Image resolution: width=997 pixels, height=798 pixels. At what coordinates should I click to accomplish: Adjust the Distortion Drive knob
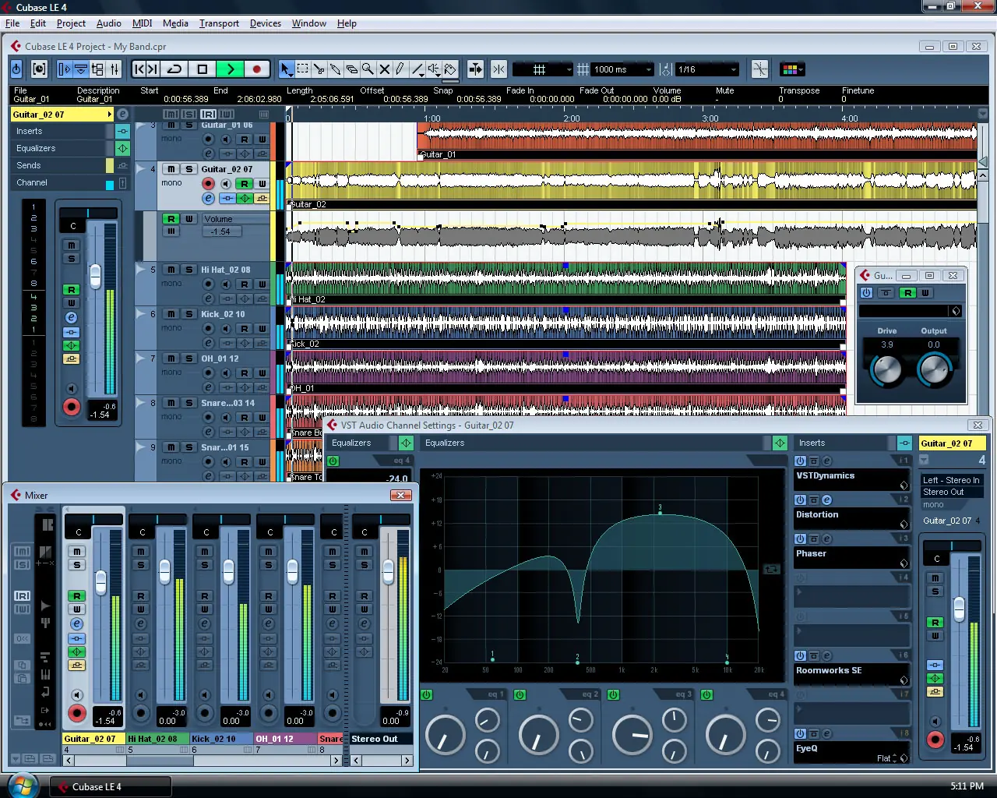click(x=886, y=369)
